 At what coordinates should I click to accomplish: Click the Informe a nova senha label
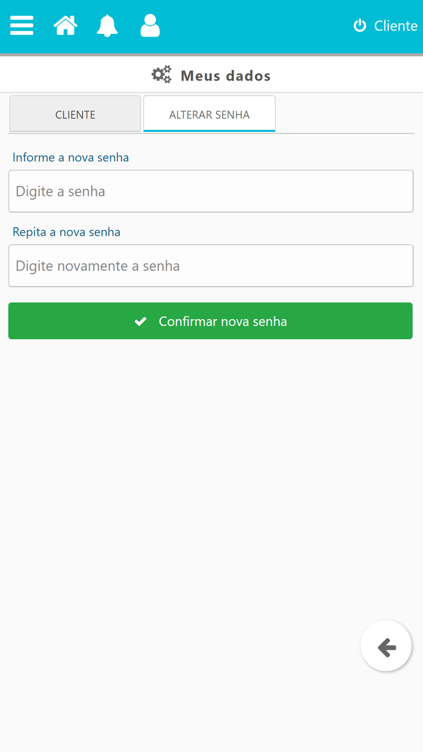[71, 157]
